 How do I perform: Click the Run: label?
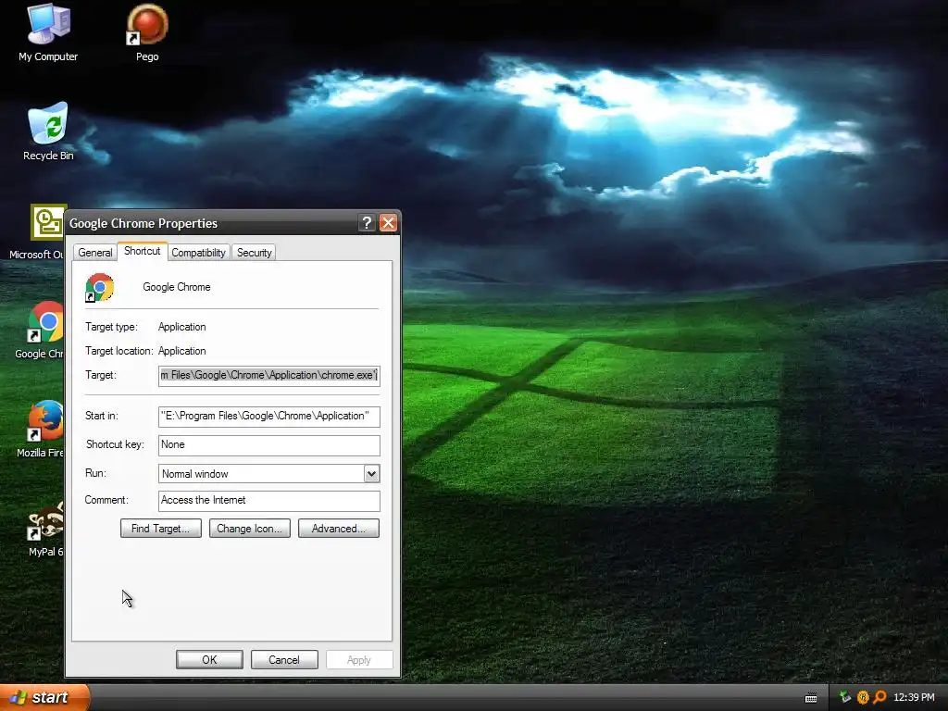[95, 473]
